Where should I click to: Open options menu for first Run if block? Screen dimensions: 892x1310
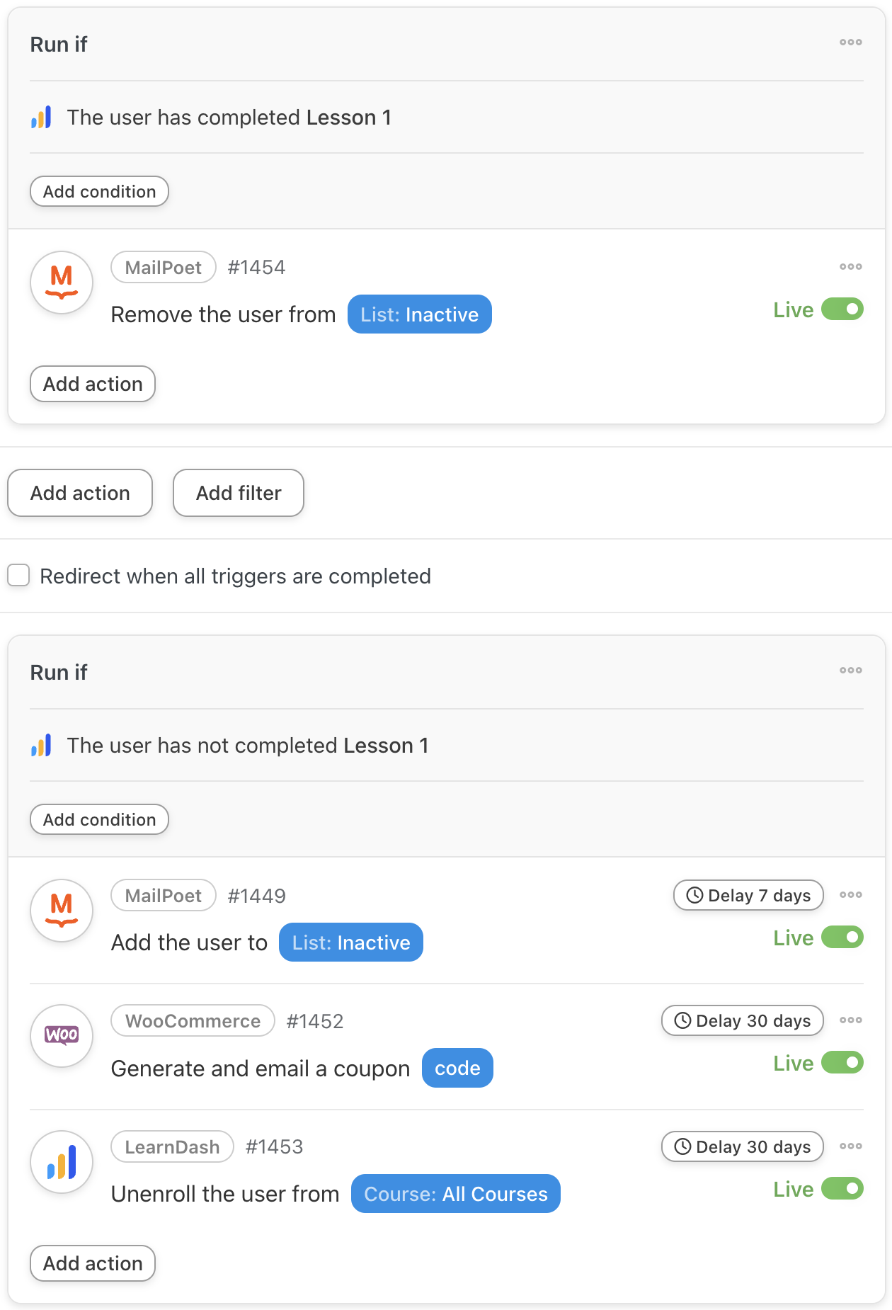850,42
